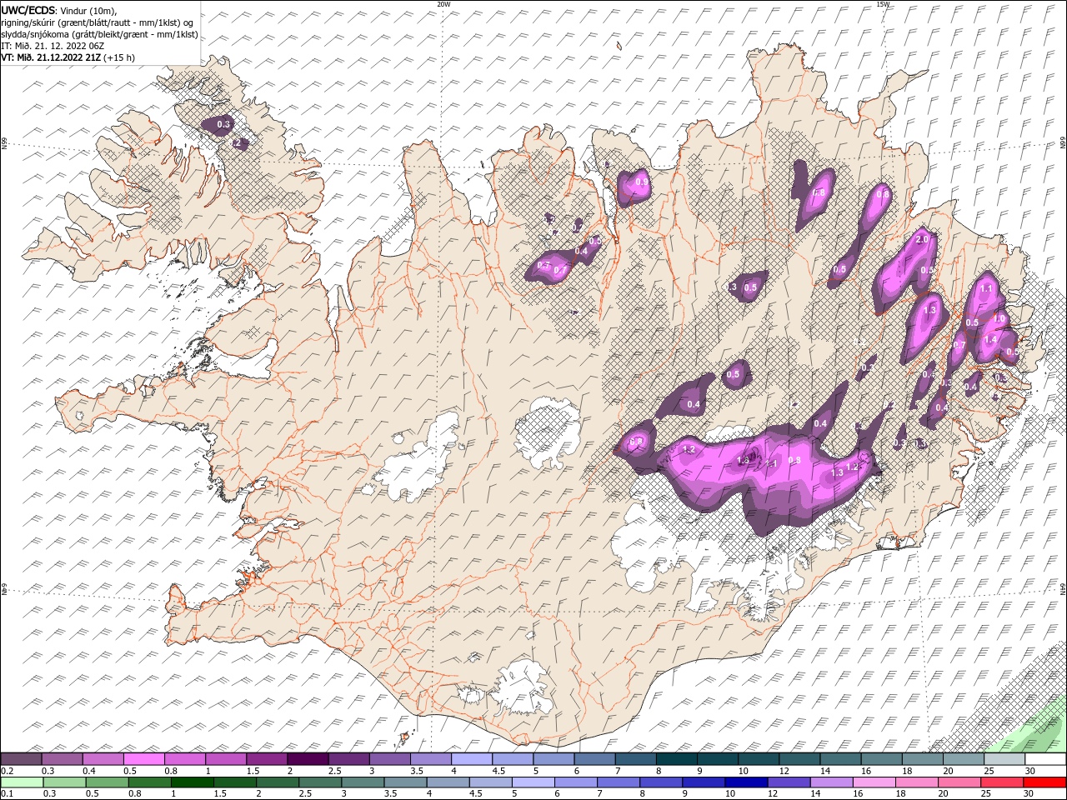Viewport: 1067px width, 800px height.
Task: Pick the pale green 0.1–0.3 rain swatch
Action: (22, 782)
